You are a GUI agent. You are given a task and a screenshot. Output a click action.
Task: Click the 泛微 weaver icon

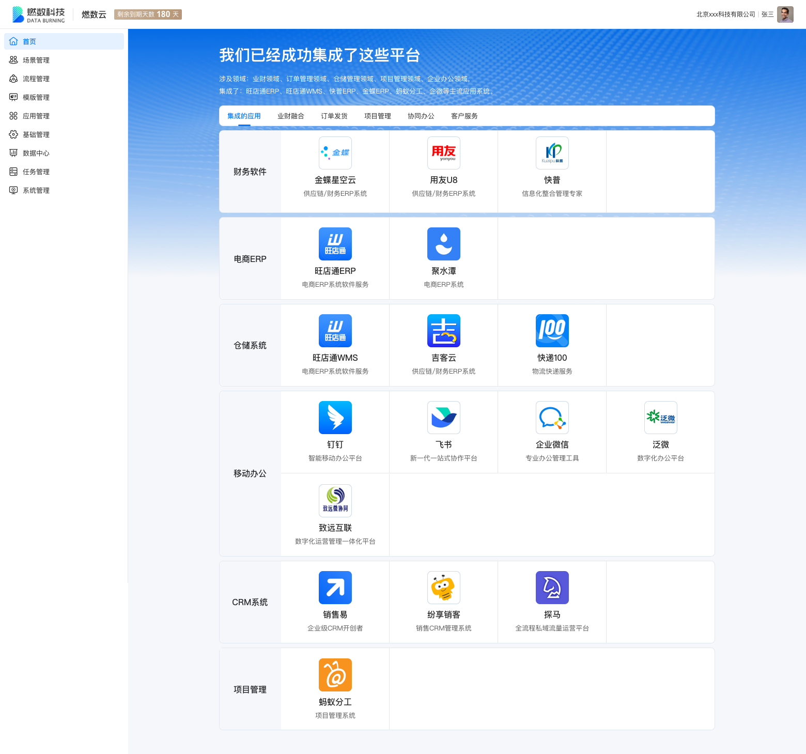pyautogui.click(x=661, y=418)
